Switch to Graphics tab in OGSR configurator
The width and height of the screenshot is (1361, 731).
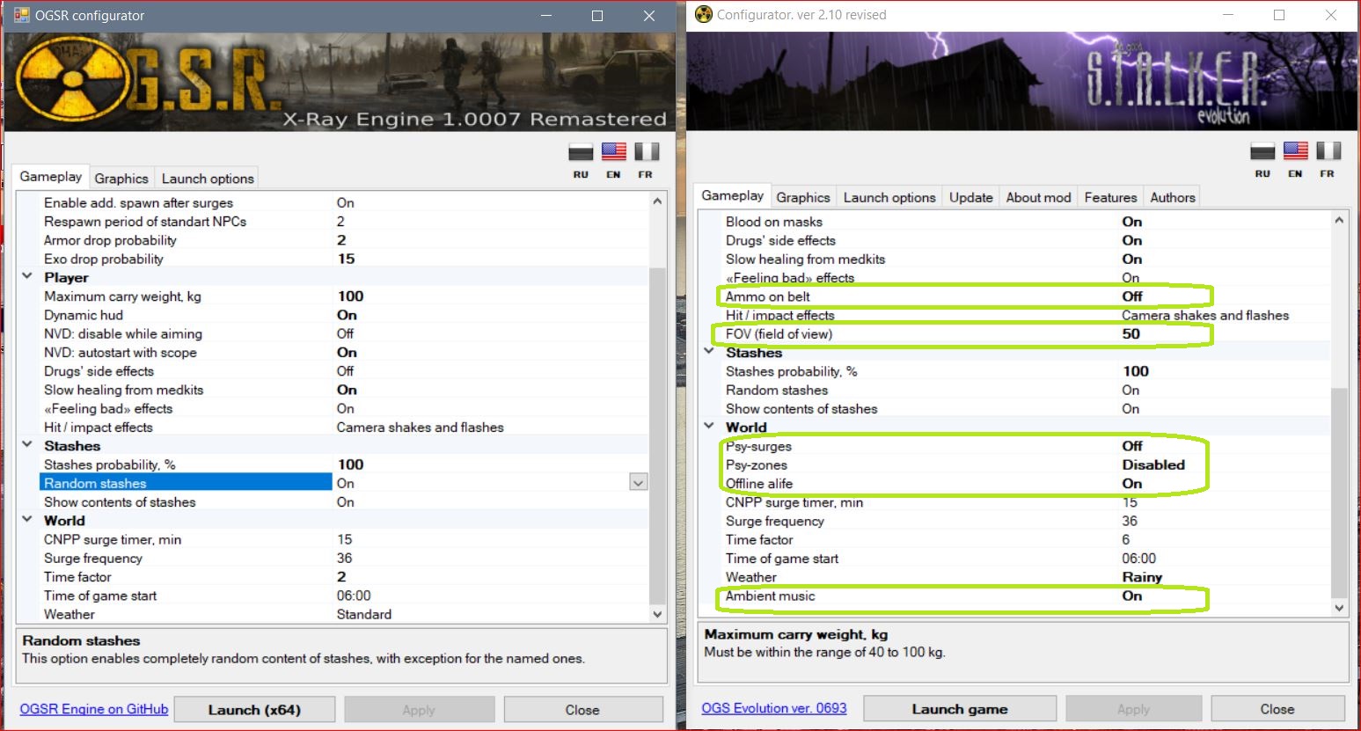click(x=121, y=179)
